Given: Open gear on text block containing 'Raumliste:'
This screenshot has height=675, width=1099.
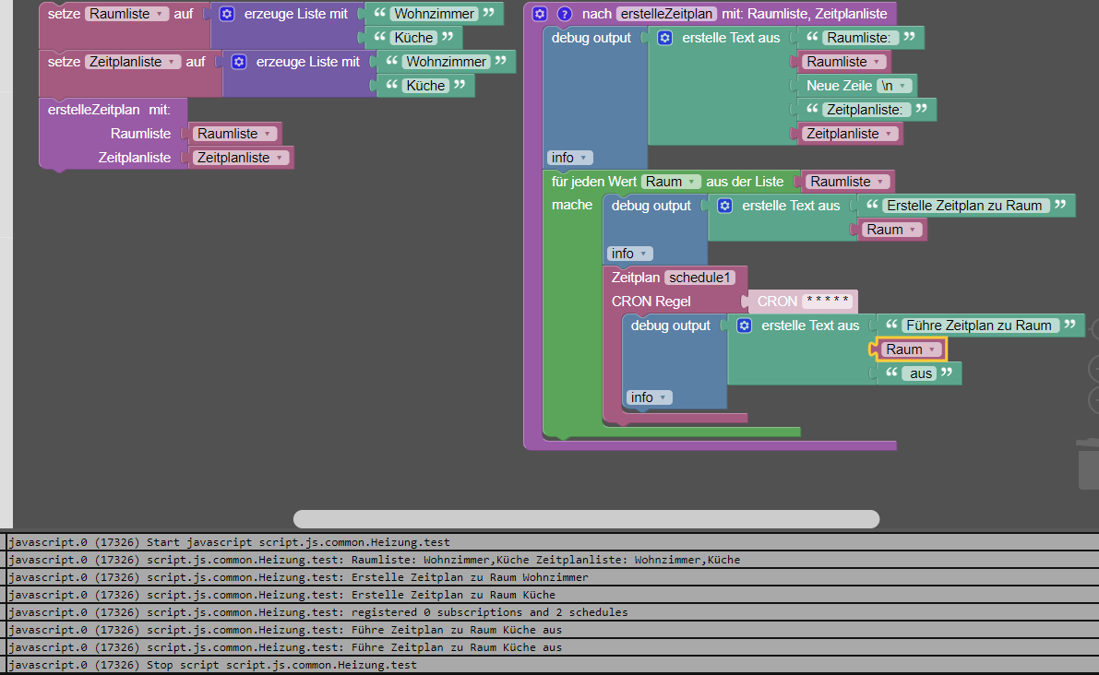Looking at the screenshot, I should point(665,38).
